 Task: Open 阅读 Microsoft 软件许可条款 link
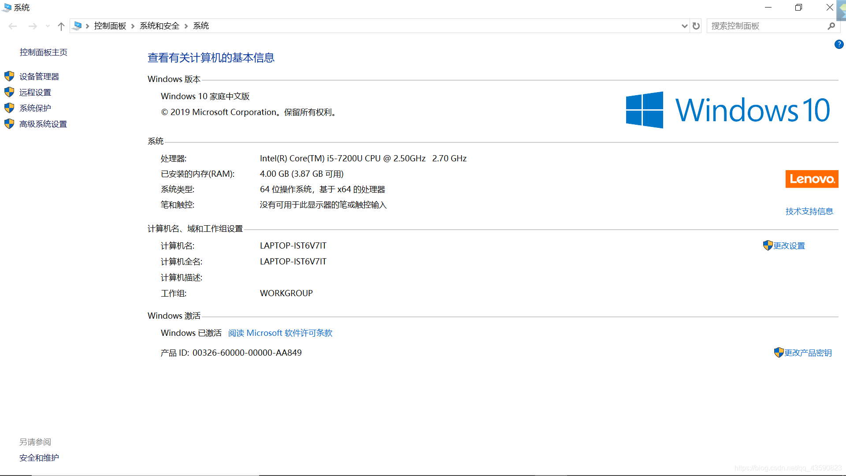pyautogui.click(x=280, y=333)
